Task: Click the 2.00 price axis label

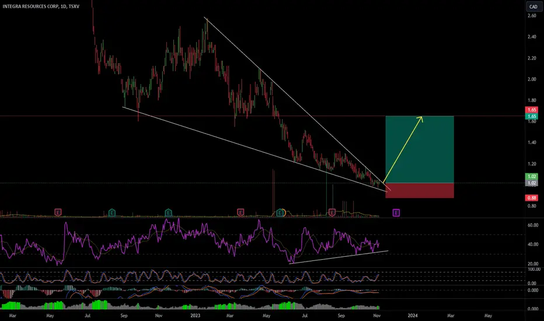Action: click(532, 79)
